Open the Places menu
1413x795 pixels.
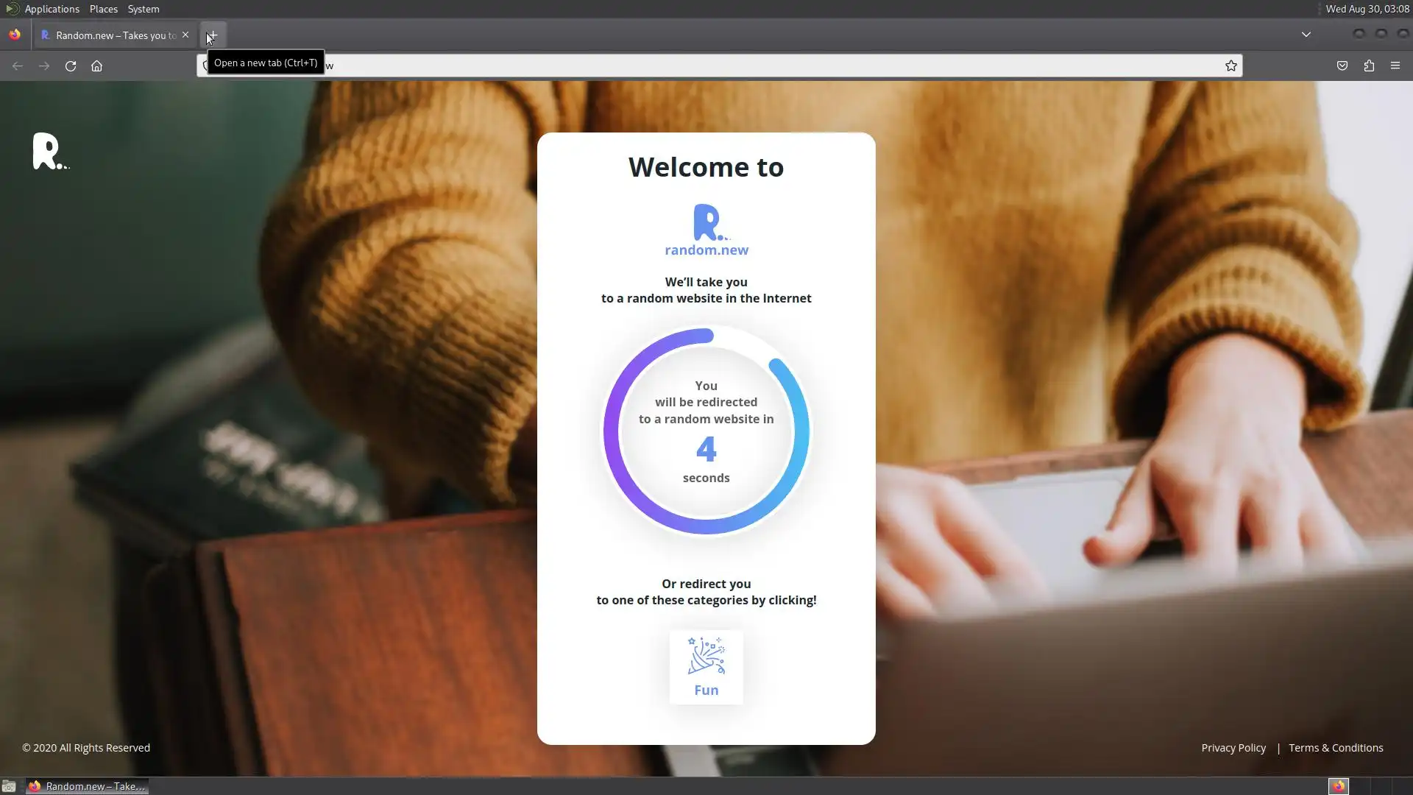click(103, 9)
